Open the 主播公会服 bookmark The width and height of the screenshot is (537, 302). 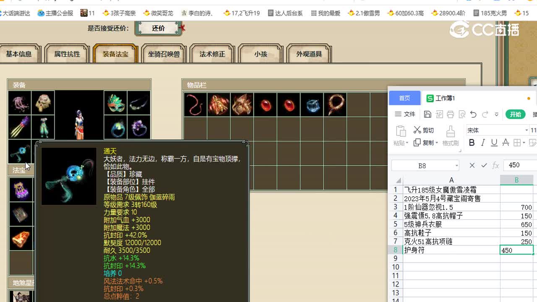click(x=55, y=13)
